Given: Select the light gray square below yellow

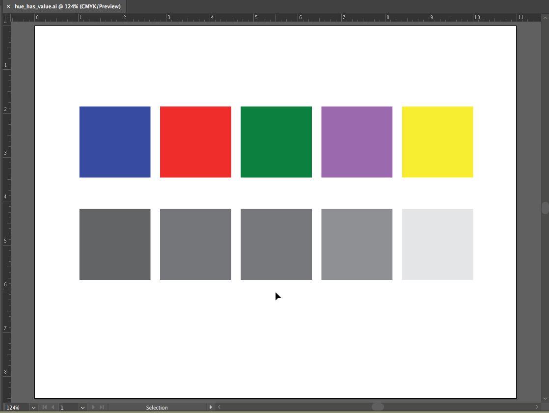Looking at the screenshot, I should (x=437, y=244).
